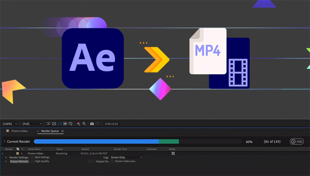310x176 pixels.
Task: Click the Render Time column header
Action: 121,149
